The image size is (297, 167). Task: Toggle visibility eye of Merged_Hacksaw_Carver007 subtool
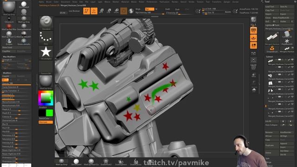click(x=292, y=67)
